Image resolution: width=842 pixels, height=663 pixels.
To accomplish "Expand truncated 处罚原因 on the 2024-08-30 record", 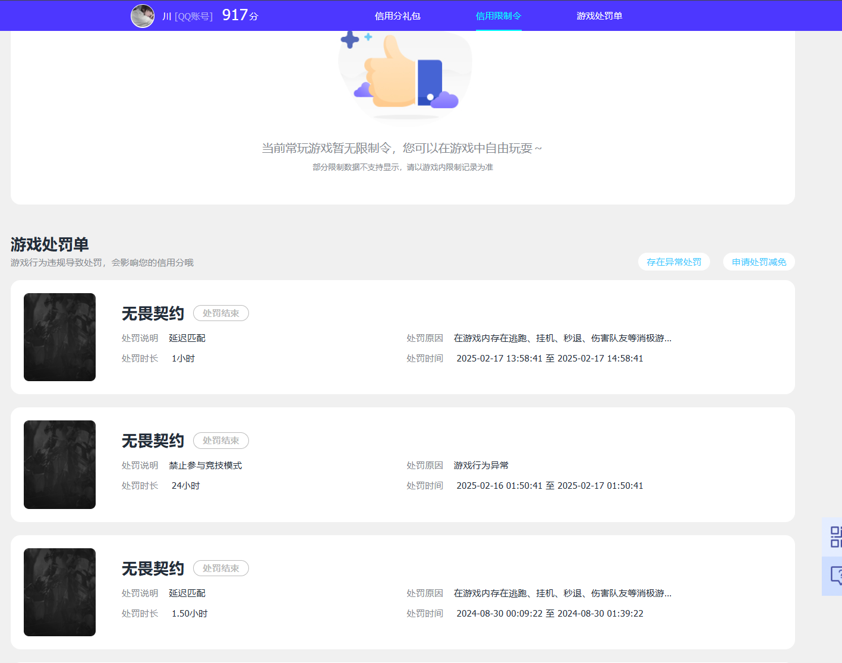I will 562,593.
